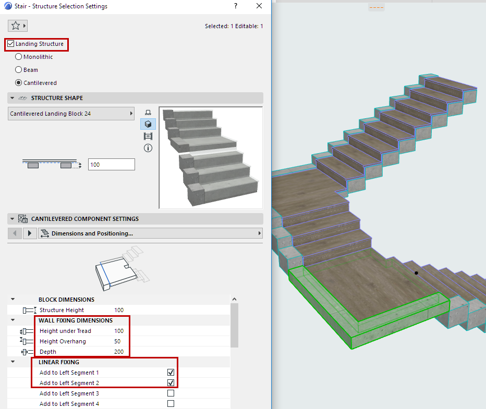Uncheck the Landing Structure checkbox
The height and width of the screenshot is (409, 486).
(11, 44)
